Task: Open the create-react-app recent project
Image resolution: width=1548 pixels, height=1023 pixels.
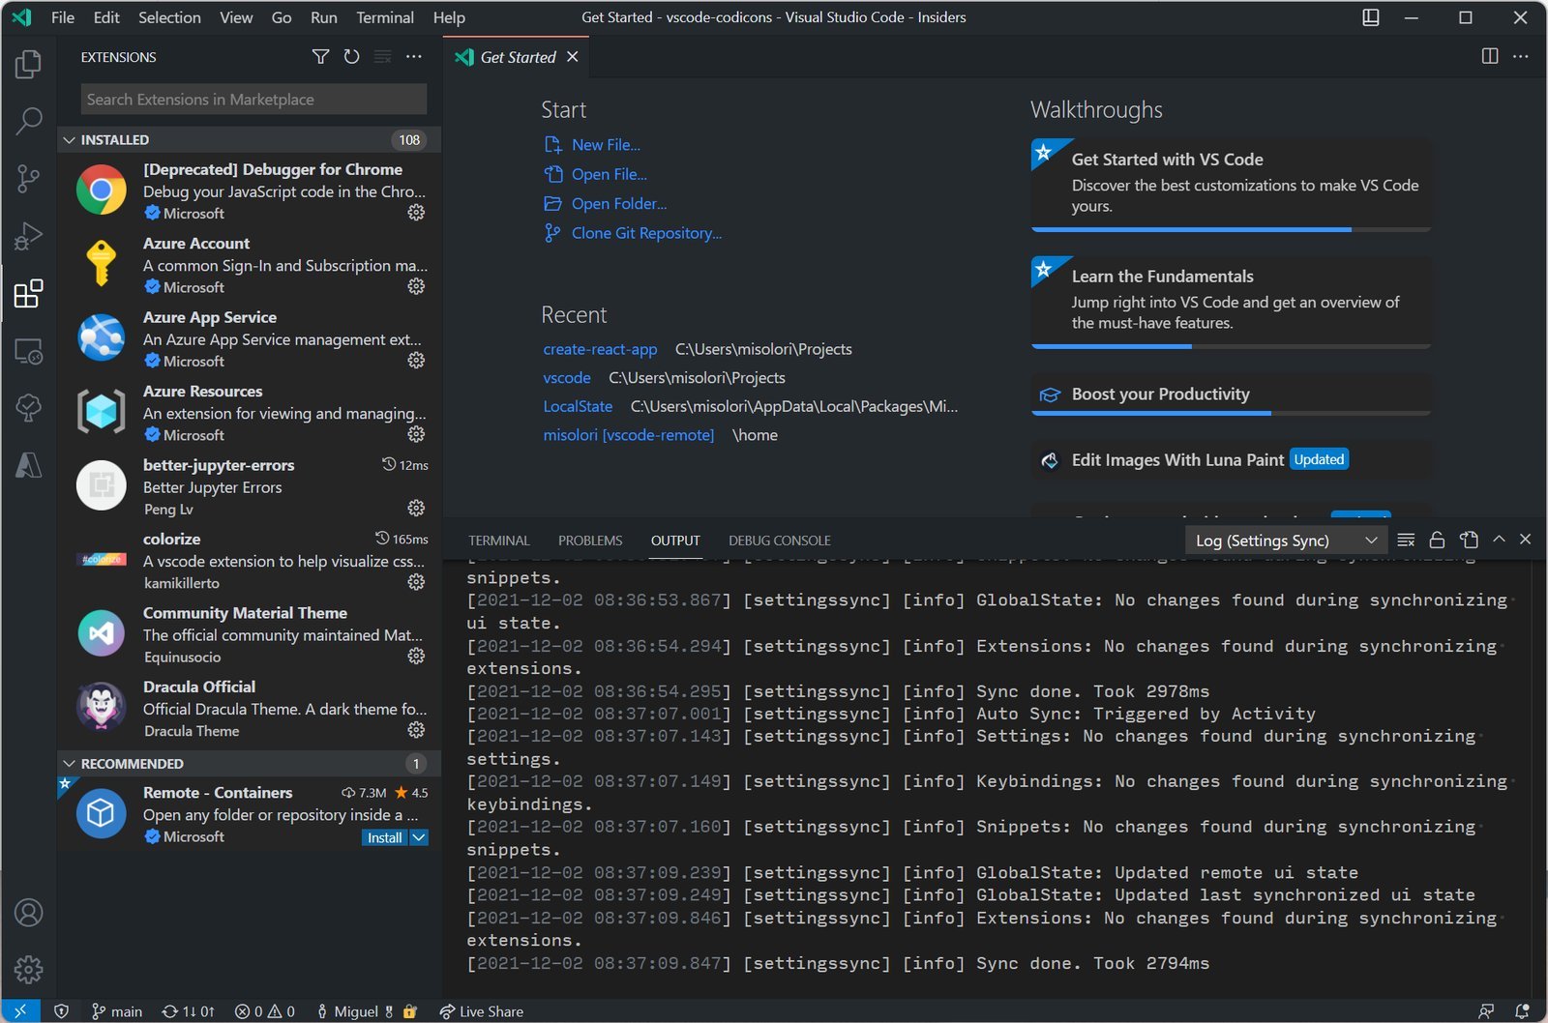Action: point(600,349)
